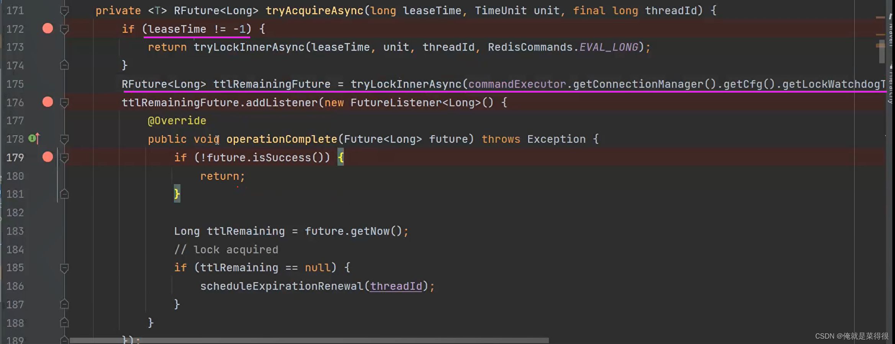Fold the if block at line 172

click(x=64, y=29)
